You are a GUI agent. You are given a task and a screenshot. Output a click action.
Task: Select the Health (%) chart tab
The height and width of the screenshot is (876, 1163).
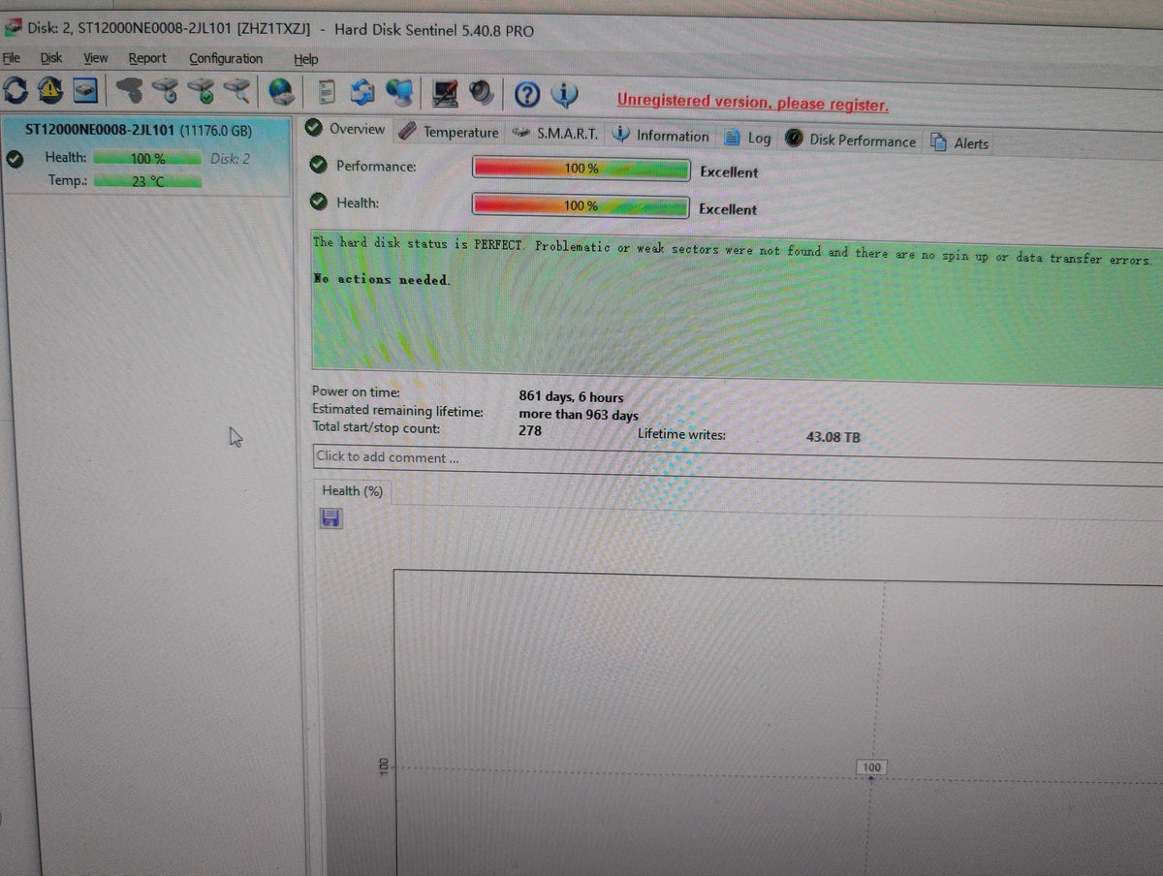pos(353,491)
